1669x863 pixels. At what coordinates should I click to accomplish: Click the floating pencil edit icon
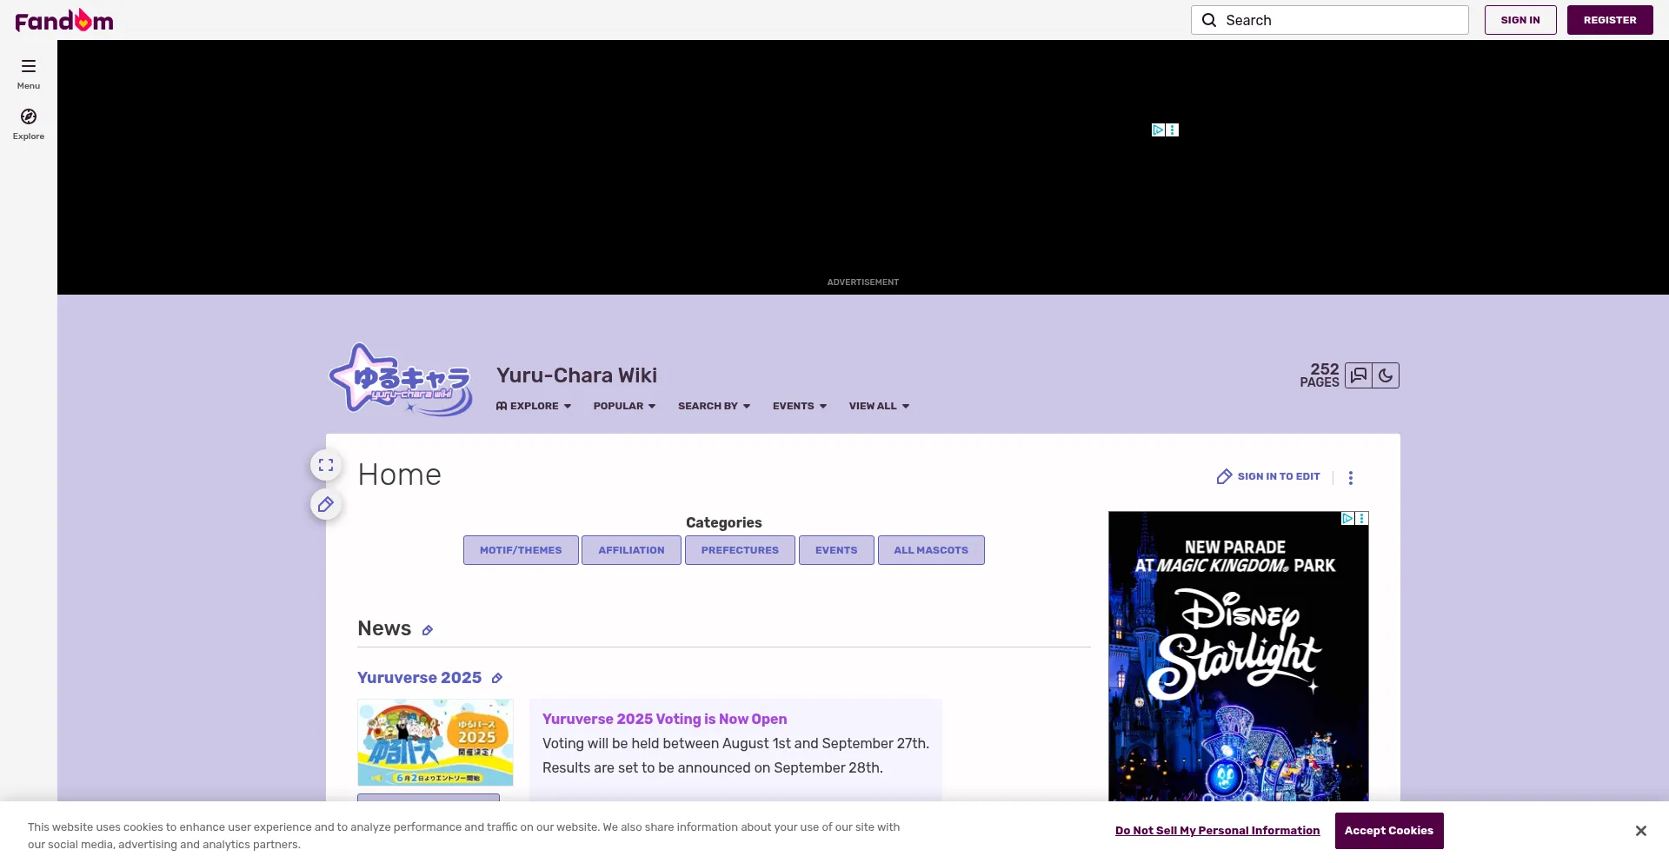(x=326, y=505)
